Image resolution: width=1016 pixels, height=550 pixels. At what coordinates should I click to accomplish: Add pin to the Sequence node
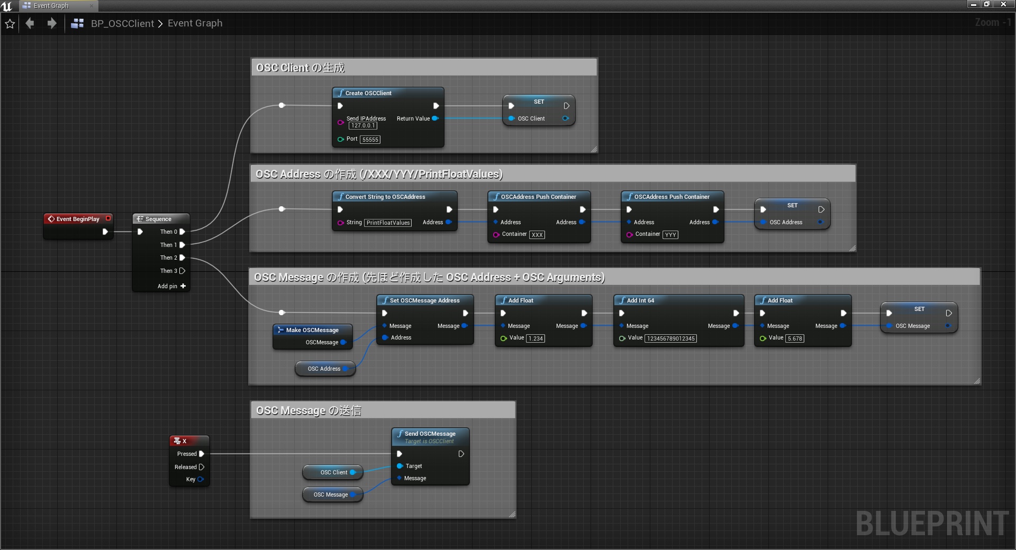click(172, 286)
